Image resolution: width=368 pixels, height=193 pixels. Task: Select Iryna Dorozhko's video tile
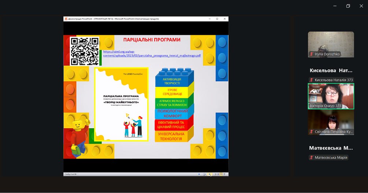point(331,44)
